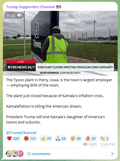Click the eye icon showing 8490 views
120x161 pixels.
tap(85, 144)
